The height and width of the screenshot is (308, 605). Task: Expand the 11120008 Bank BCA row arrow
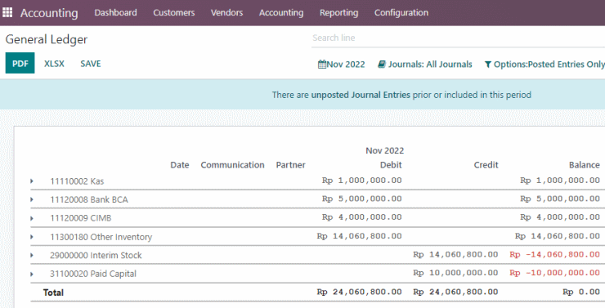[x=32, y=199]
